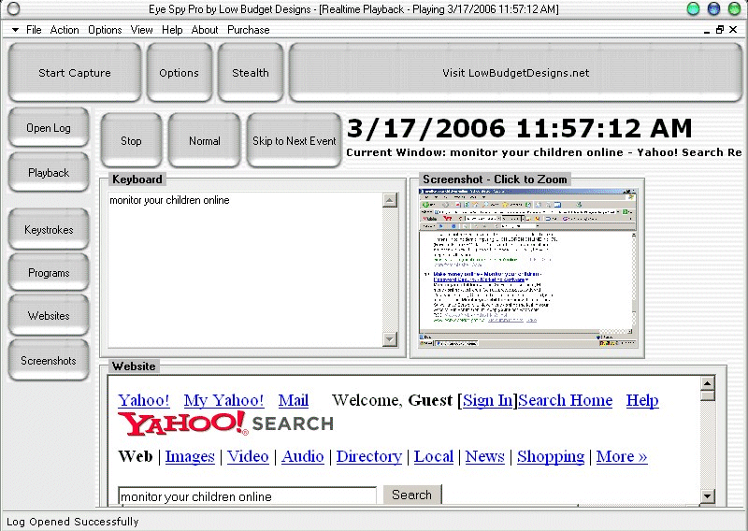Open the My Yahoo! link
748x531 pixels.
[x=223, y=400]
